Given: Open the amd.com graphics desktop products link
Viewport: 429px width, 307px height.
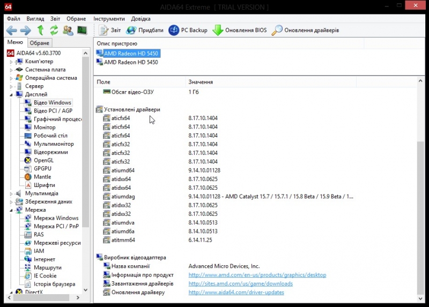Looking at the screenshot, I should click(x=257, y=275).
